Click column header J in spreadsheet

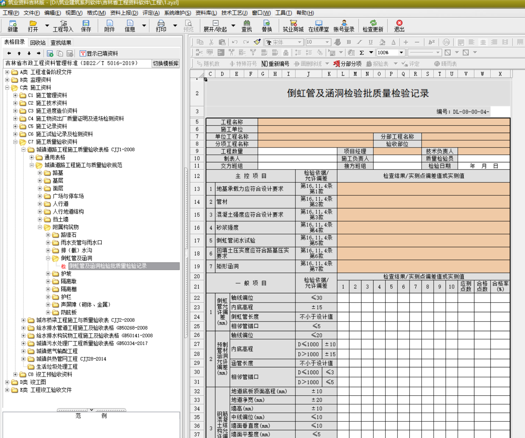pyautogui.click(x=308, y=74)
